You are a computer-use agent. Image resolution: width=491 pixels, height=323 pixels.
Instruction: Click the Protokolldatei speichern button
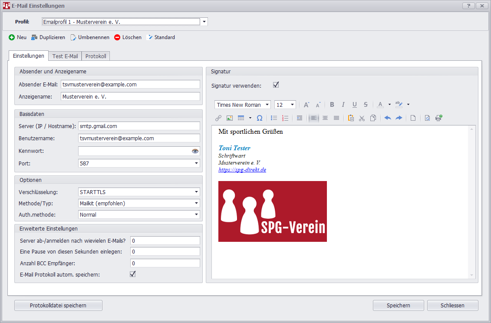(x=58, y=306)
